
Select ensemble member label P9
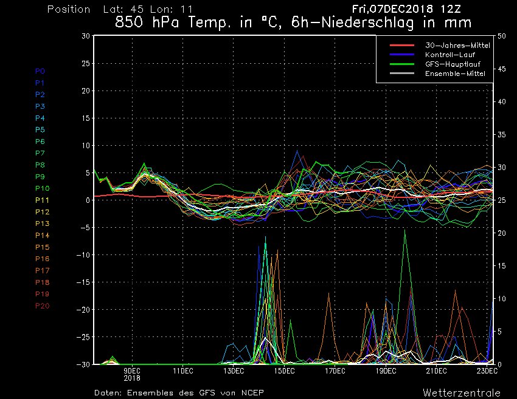pyautogui.click(x=40, y=177)
